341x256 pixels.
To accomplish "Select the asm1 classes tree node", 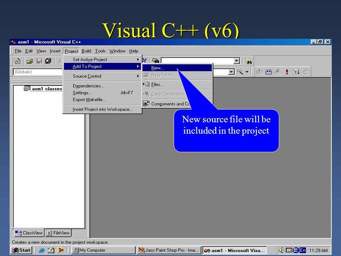I will click(x=47, y=89).
